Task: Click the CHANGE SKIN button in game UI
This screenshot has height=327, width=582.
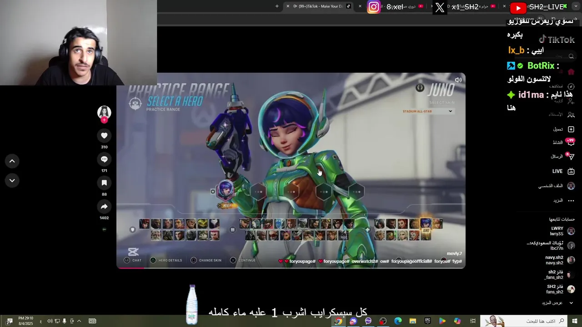Action: 206,260
